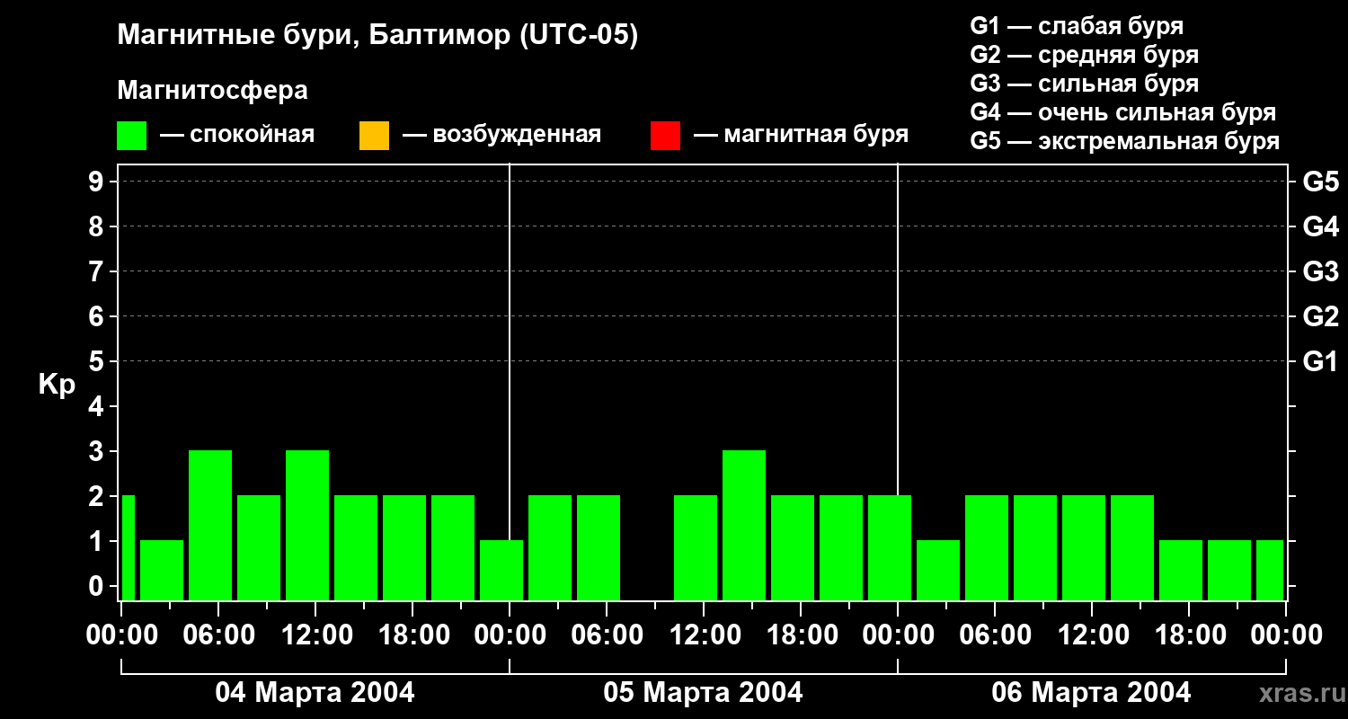The height and width of the screenshot is (719, 1348).
Task: Click the '— спокойная' legend label
Action: coord(237,135)
